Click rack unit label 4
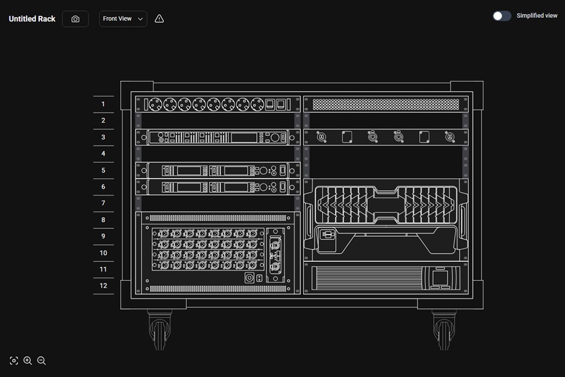This screenshot has width=565, height=377. tap(103, 154)
